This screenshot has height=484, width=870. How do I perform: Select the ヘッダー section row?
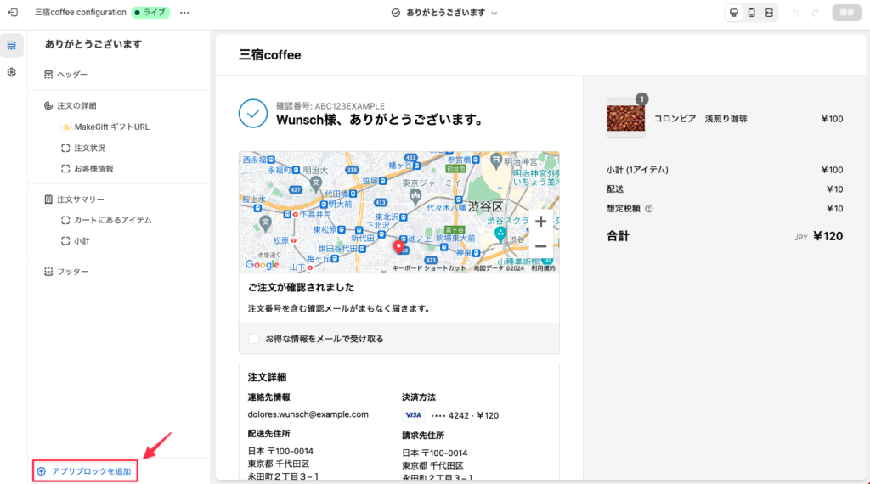119,74
